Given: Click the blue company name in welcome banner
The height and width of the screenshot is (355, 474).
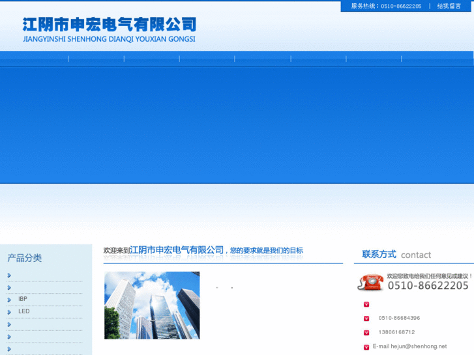Looking at the screenshot, I should pyautogui.click(x=177, y=250).
